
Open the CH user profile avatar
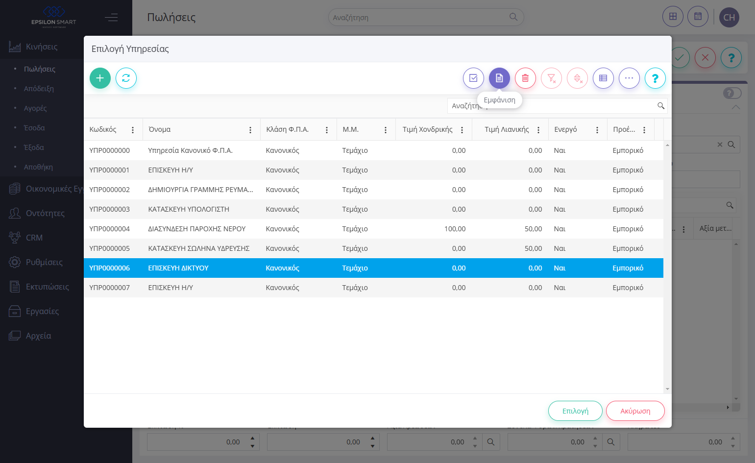[x=729, y=17]
